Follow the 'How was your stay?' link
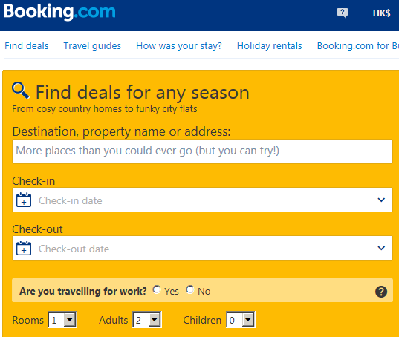Screen dimensions: 399x337 (179, 46)
